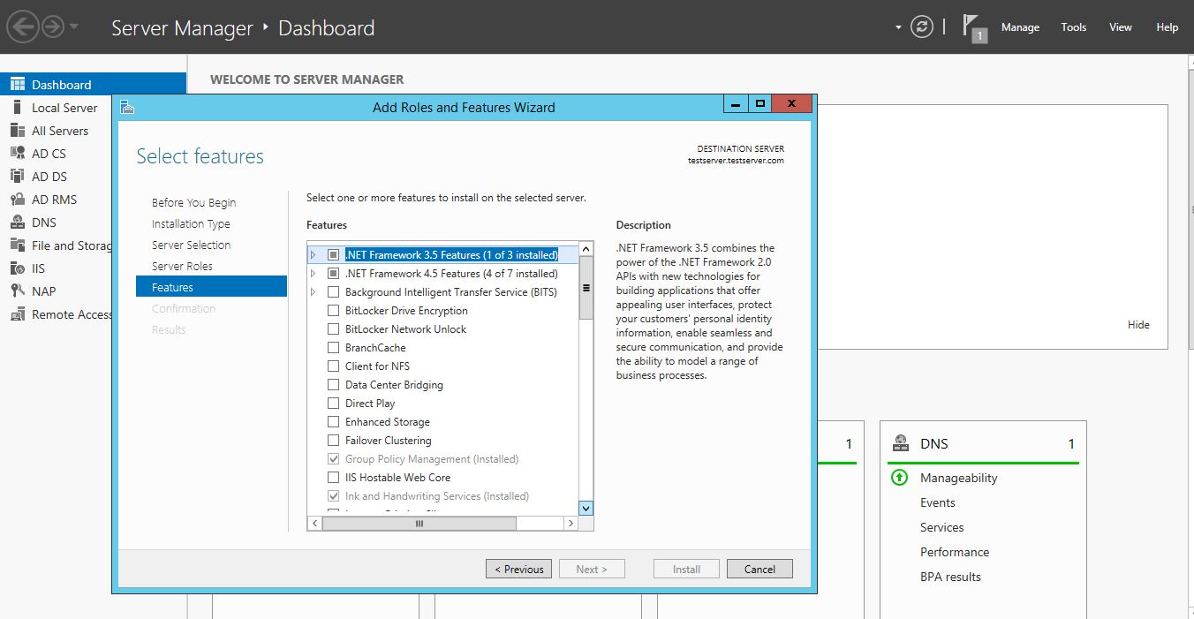
Task: Open the dropdown arrow beside the refresh icon
Action: [x=898, y=27]
